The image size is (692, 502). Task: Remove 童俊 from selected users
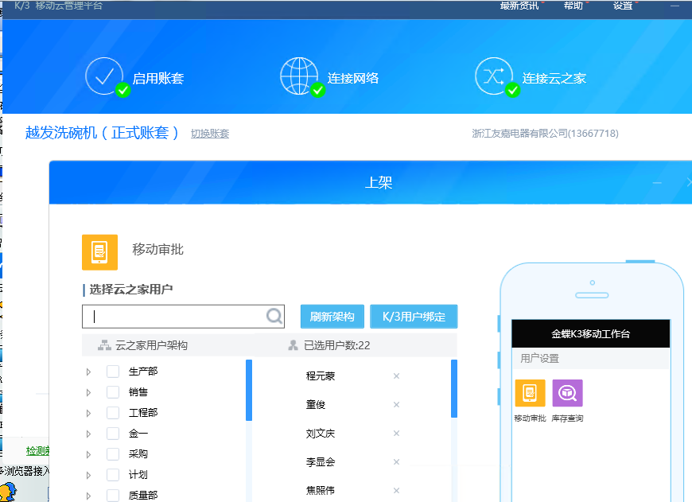tap(396, 404)
